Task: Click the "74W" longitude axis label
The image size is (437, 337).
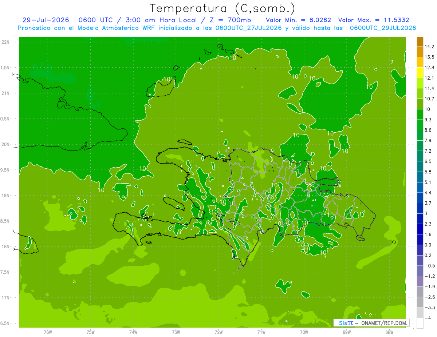Action: tap(133, 332)
